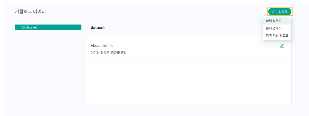Click the empty panel below the description

tap(188, 82)
